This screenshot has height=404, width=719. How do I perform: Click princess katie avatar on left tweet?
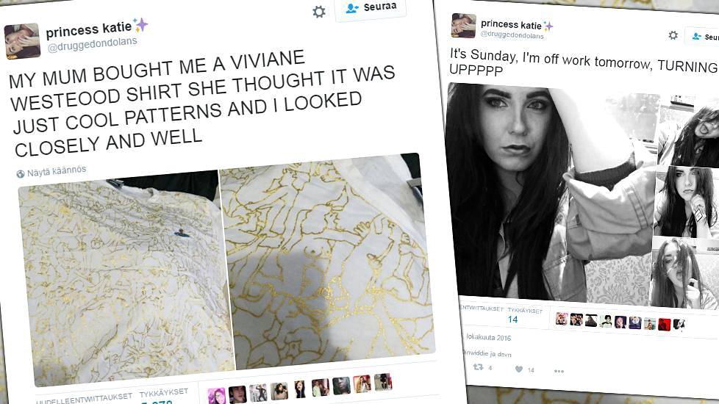click(22, 41)
